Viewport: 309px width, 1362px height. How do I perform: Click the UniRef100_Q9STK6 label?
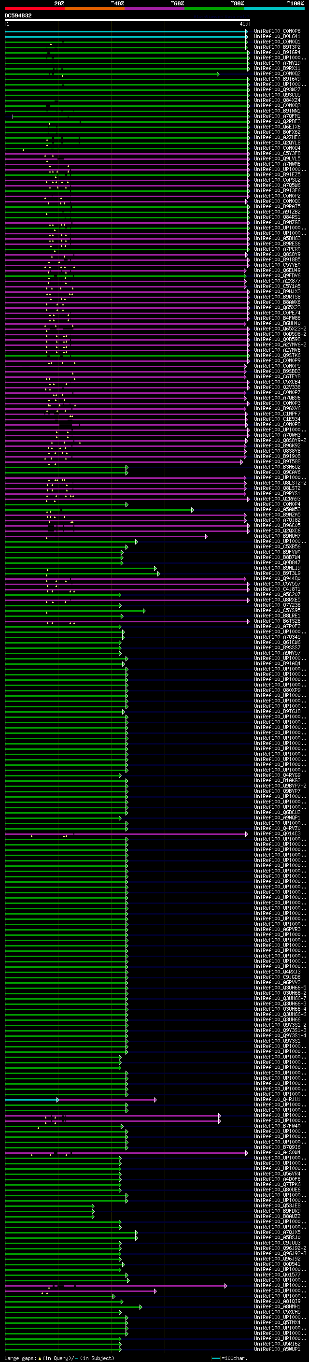coord(277,355)
